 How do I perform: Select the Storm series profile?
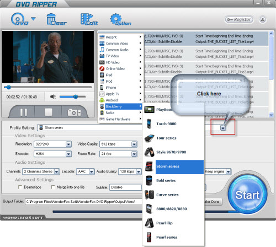click(173, 167)
